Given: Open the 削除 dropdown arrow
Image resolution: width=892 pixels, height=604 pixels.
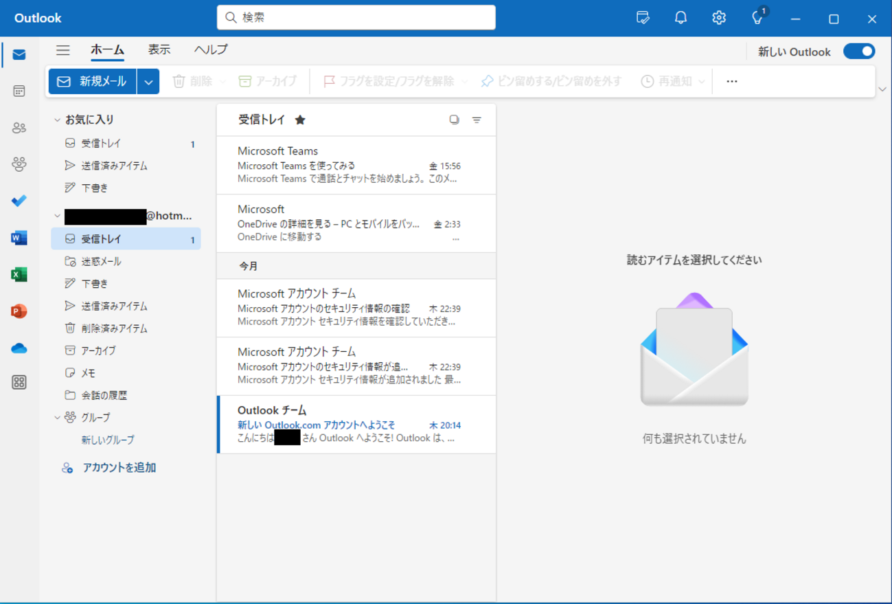Looking at the screenshot, I should (x=222, y=82).
